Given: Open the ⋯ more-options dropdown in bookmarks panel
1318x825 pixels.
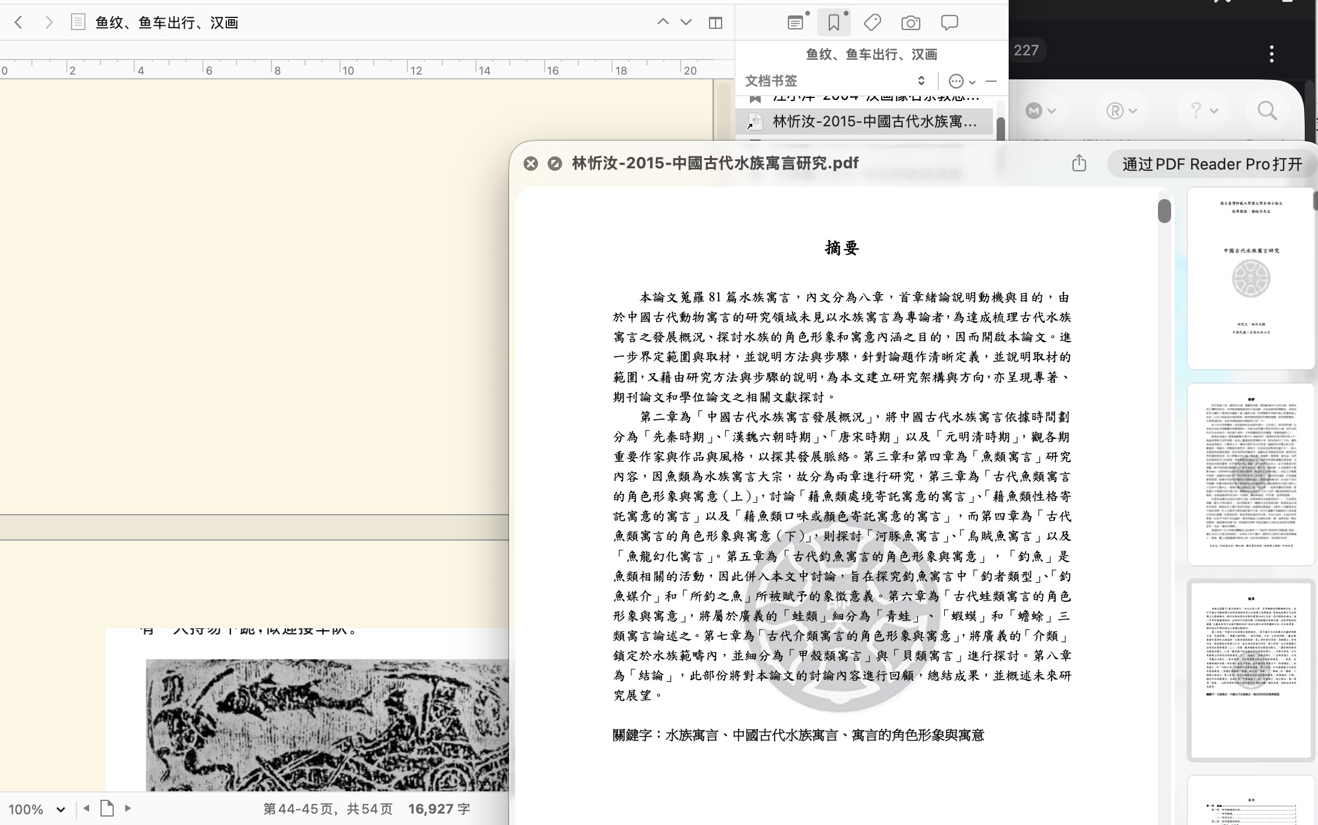Looking at the screenshot, I should pyautogui.click(x=956, y=81).
